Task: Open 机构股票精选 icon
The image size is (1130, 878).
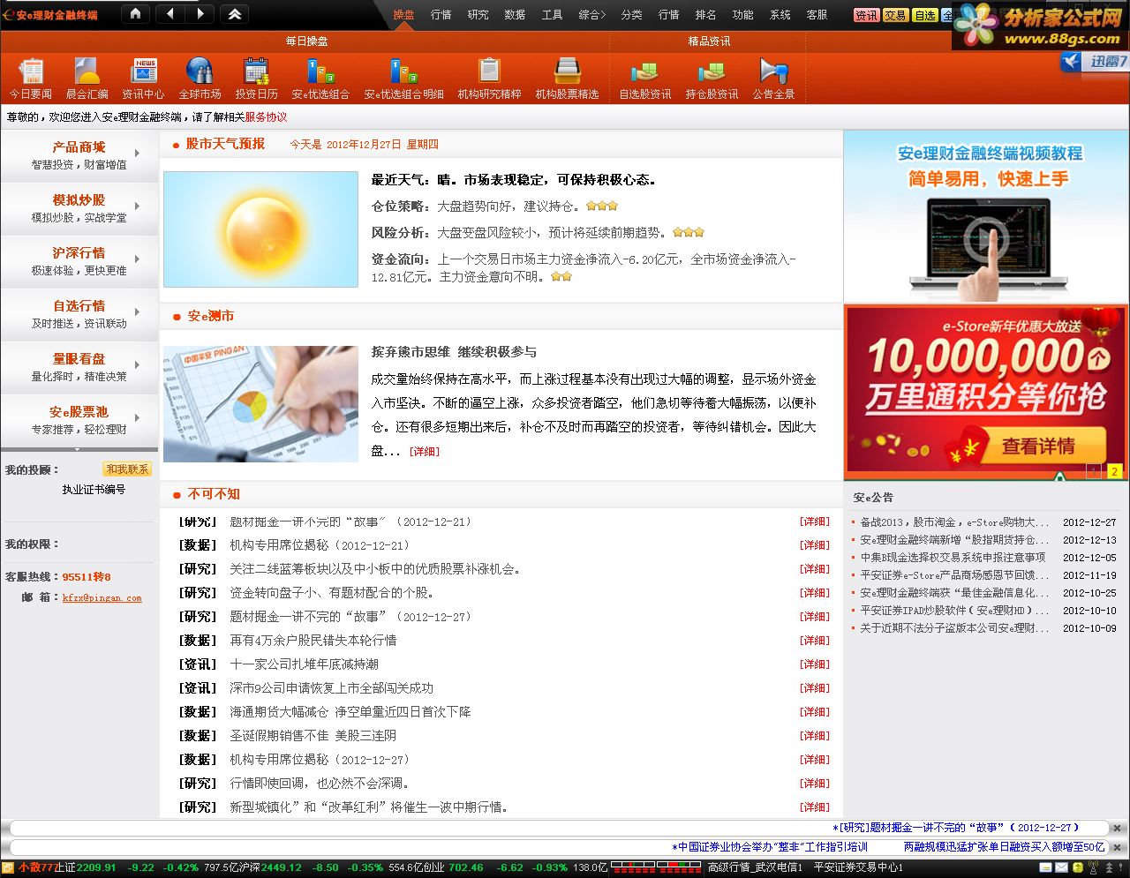Action: [567, 79]
